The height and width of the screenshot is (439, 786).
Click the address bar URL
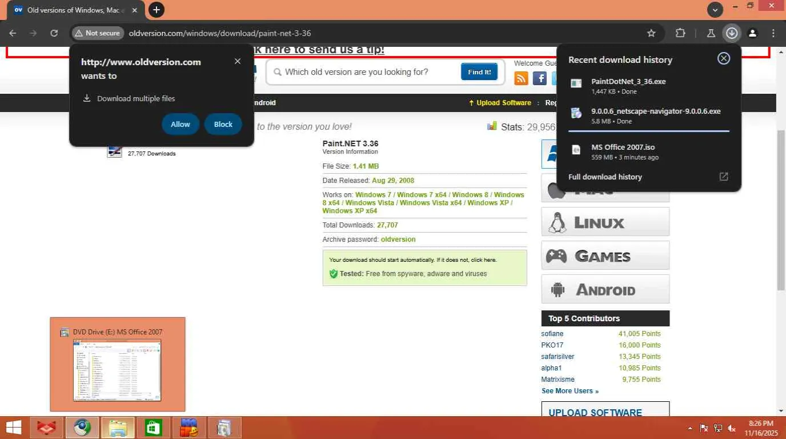point(220,33)
